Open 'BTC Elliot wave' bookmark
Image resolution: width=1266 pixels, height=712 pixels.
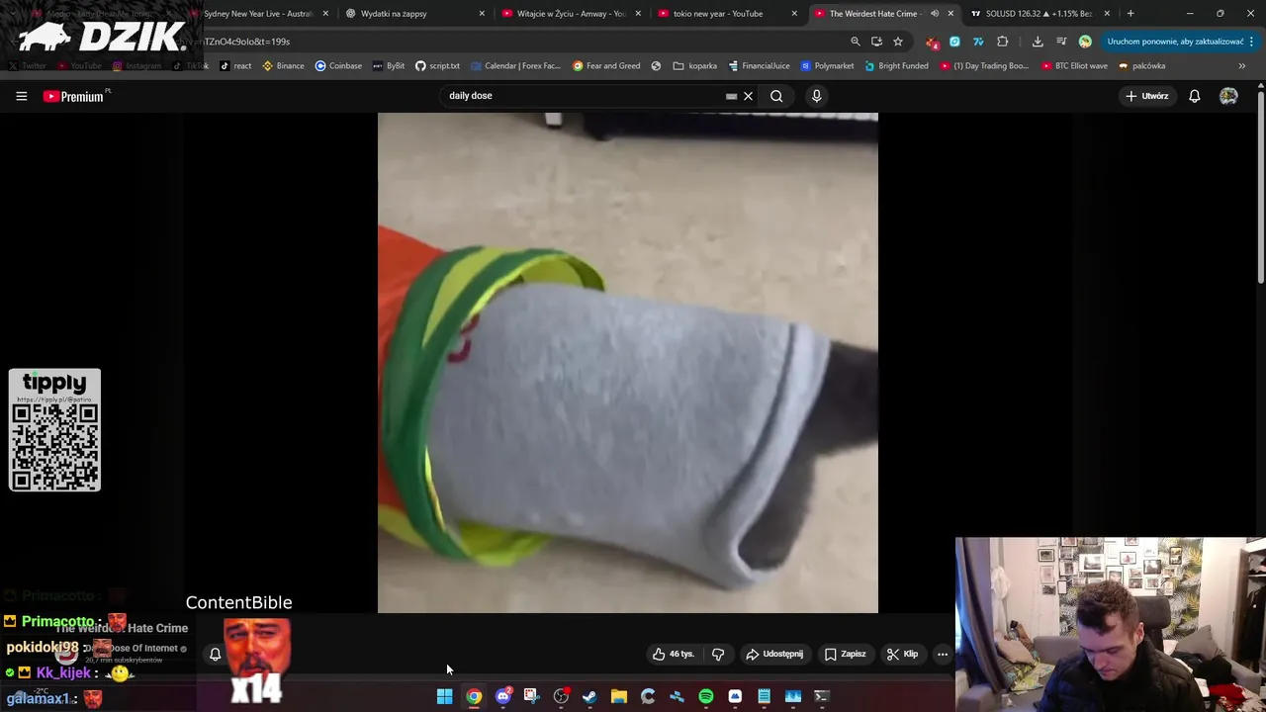click(x=1074, y=66)
